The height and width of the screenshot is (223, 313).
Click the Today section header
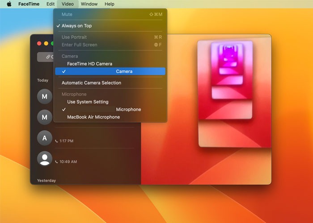coord(43,80)
